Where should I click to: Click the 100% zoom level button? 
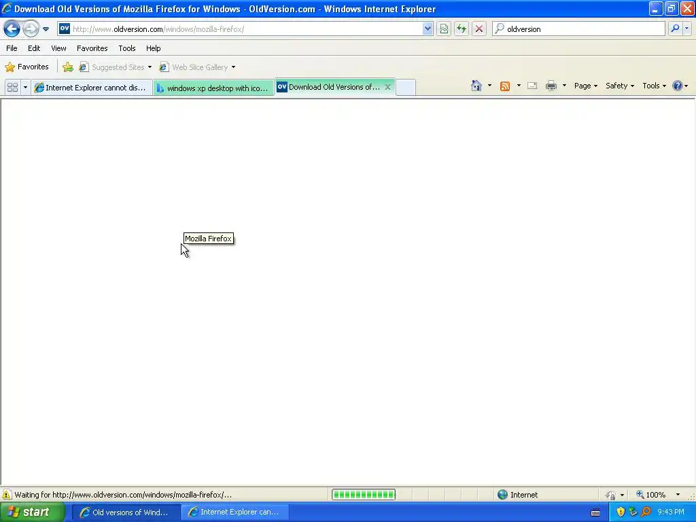pos(651,495)
